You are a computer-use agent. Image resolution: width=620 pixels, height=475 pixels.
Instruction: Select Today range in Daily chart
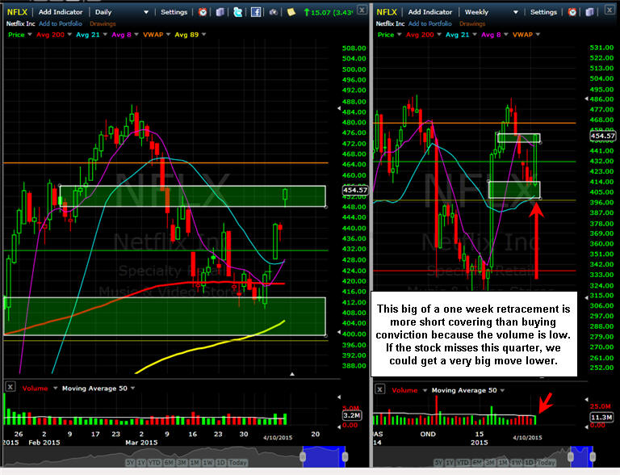[x=237, y=462]
